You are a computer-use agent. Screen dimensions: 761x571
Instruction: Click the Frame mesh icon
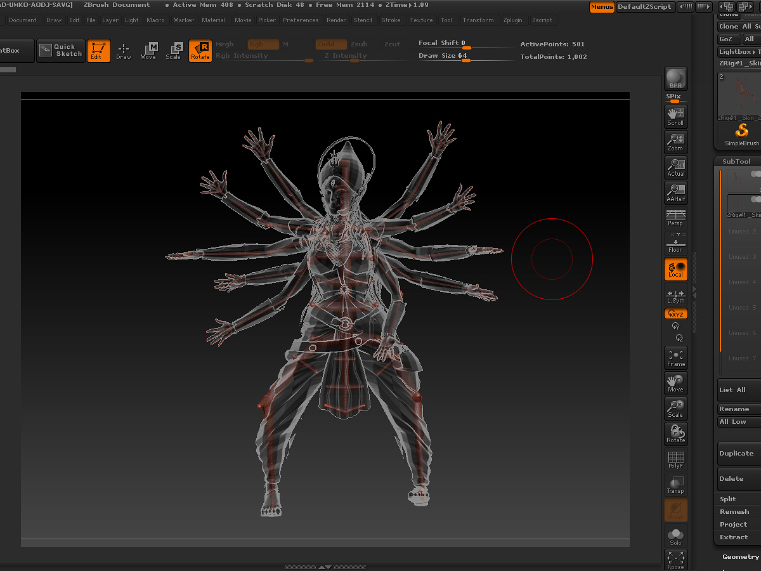point(675,358)
